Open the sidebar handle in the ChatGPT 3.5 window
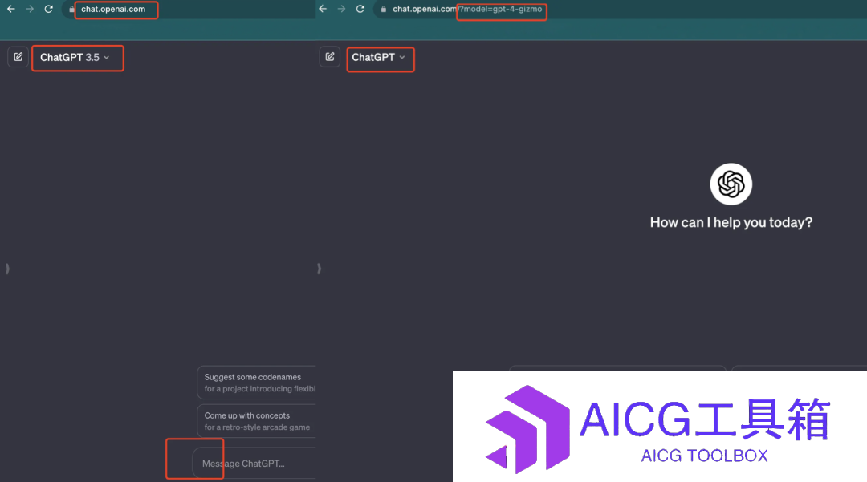The image size is (867, 482). 7,269
